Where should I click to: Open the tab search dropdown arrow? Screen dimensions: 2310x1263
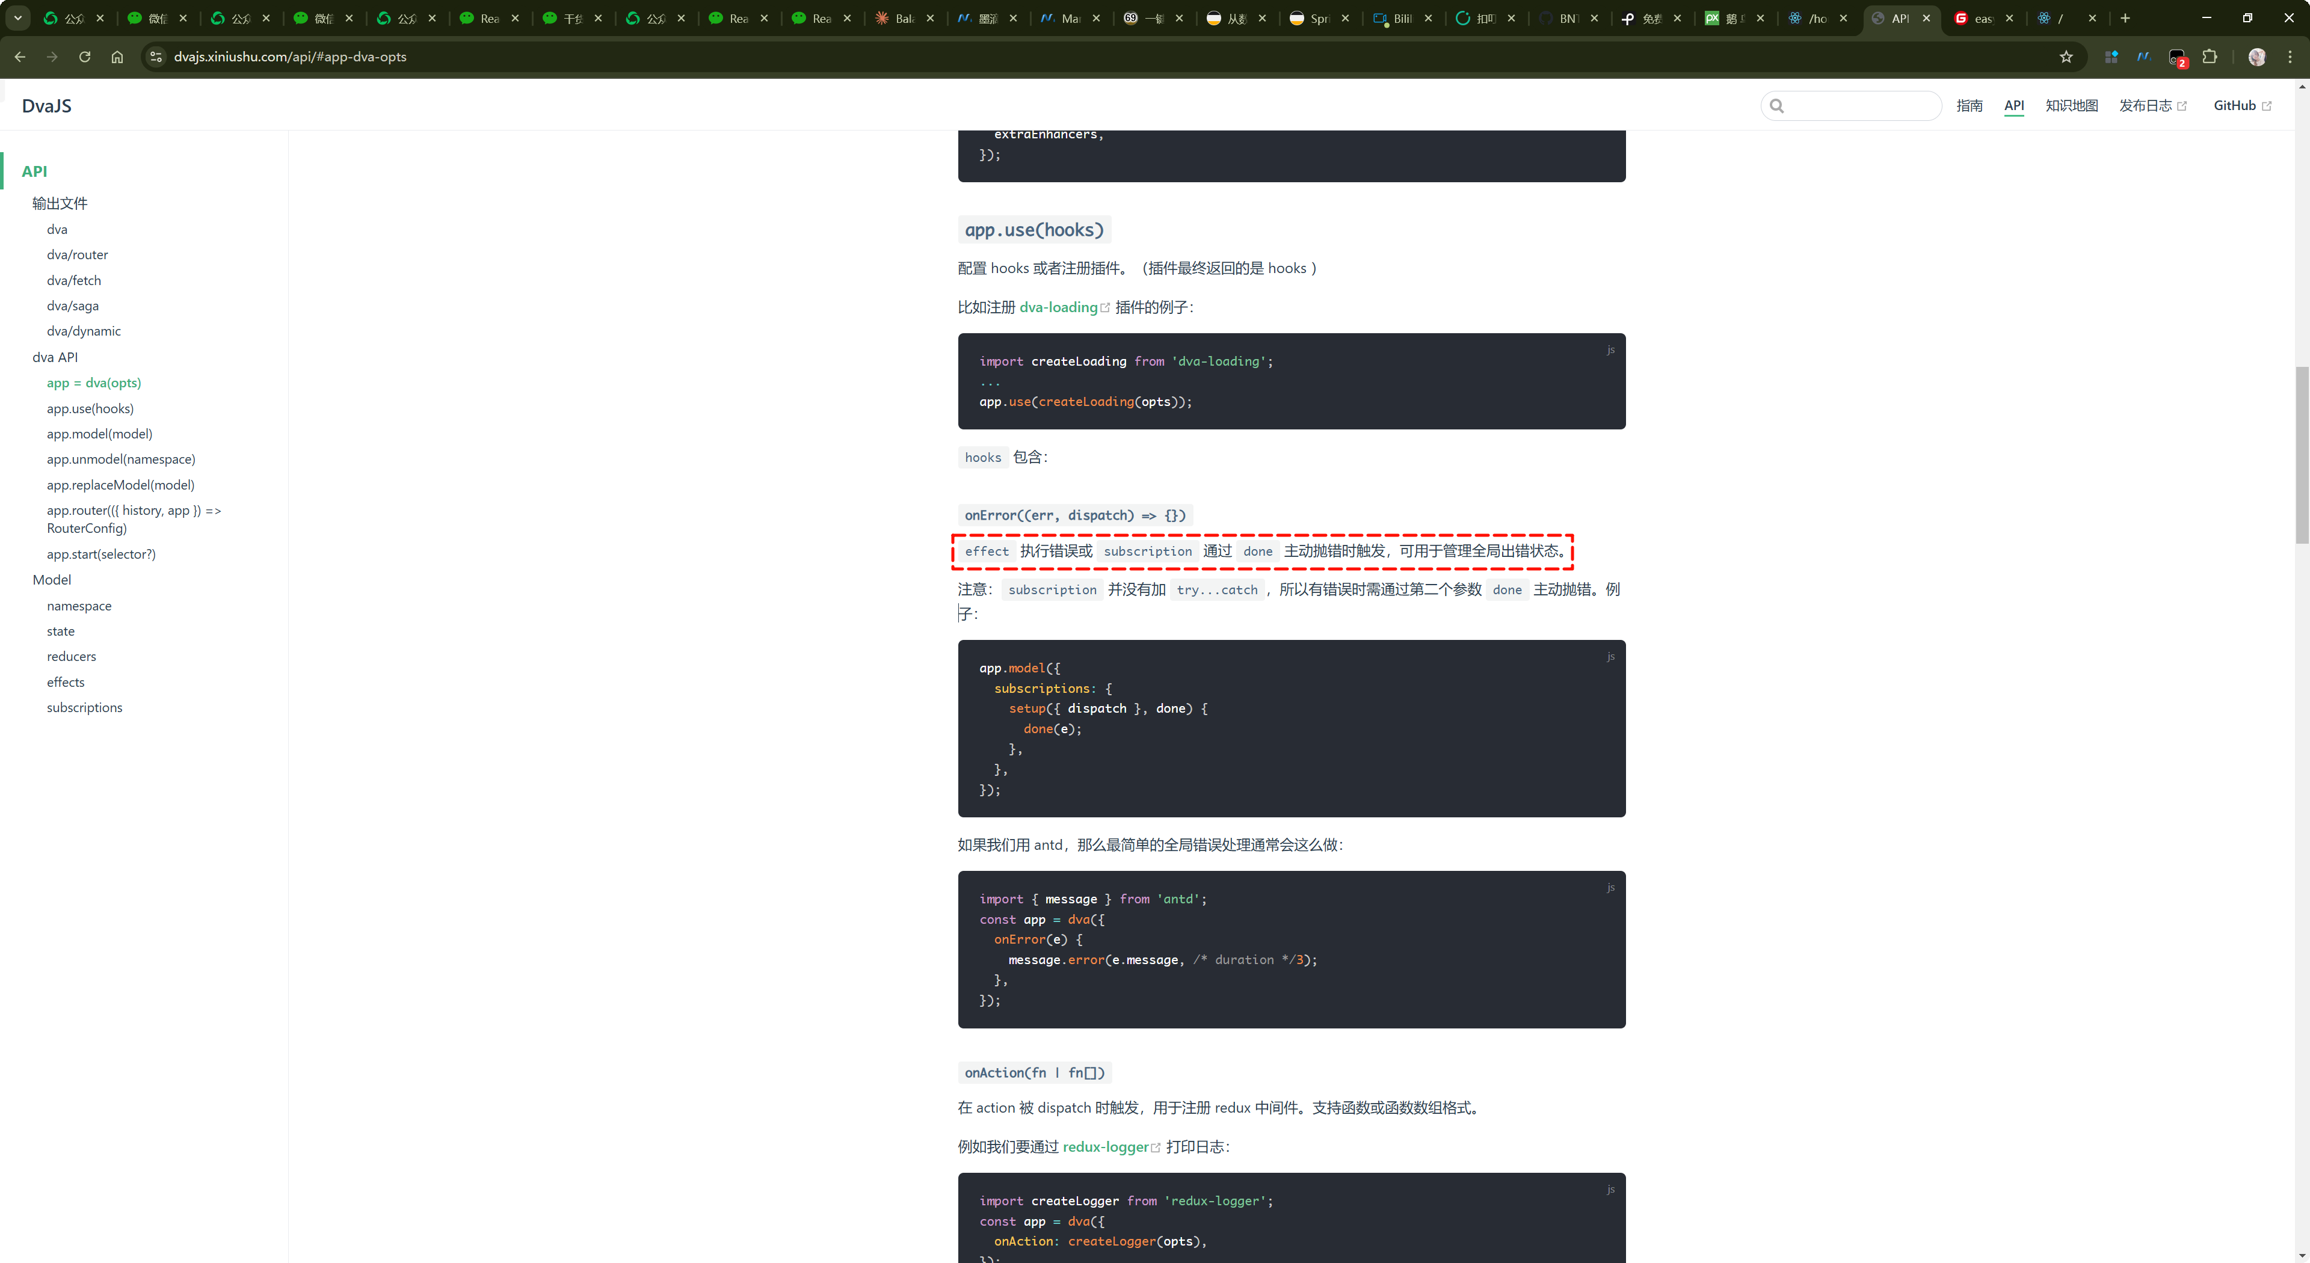17,18
